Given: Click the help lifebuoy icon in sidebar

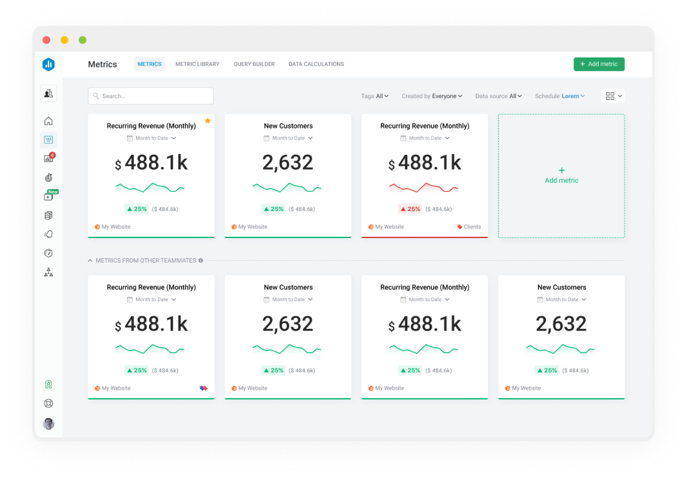Looking at the screenshot, I should [48, 404].
